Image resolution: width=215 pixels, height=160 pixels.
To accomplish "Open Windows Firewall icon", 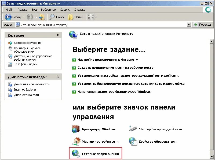I will tap(76, 129).
